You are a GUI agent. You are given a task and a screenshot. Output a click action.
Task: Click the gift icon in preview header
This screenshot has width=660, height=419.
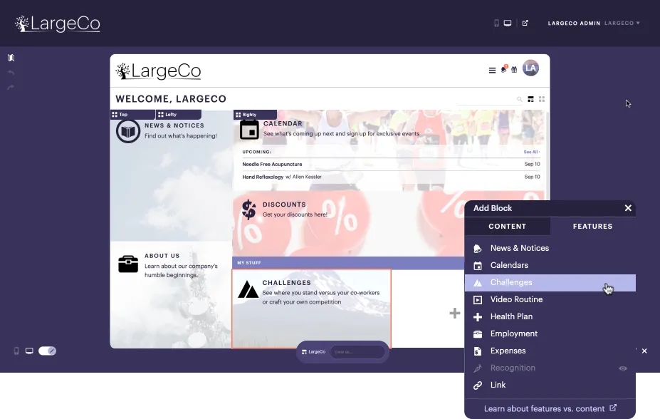coord(514,70)
